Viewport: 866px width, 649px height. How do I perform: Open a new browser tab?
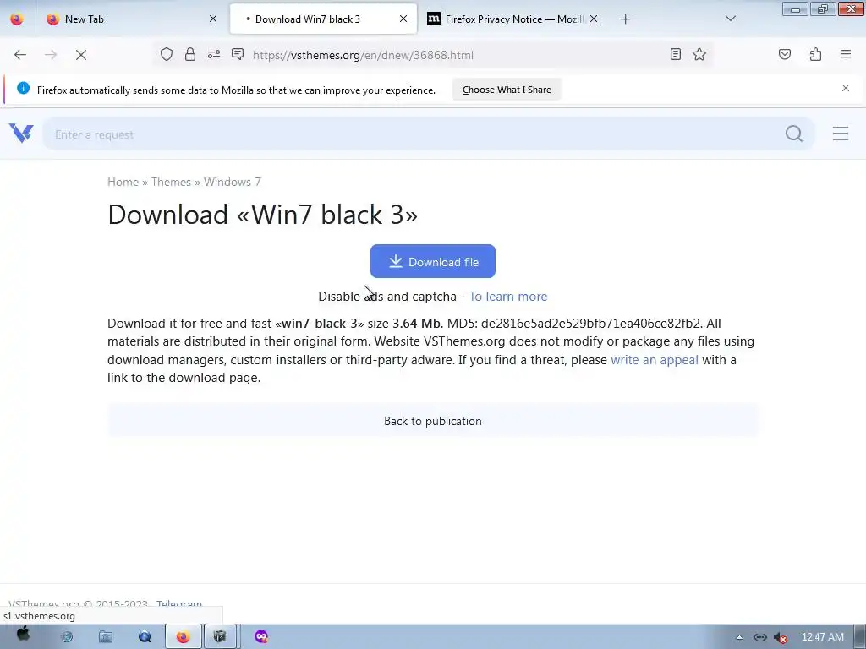pyautogui.click(x=625, y=19)
